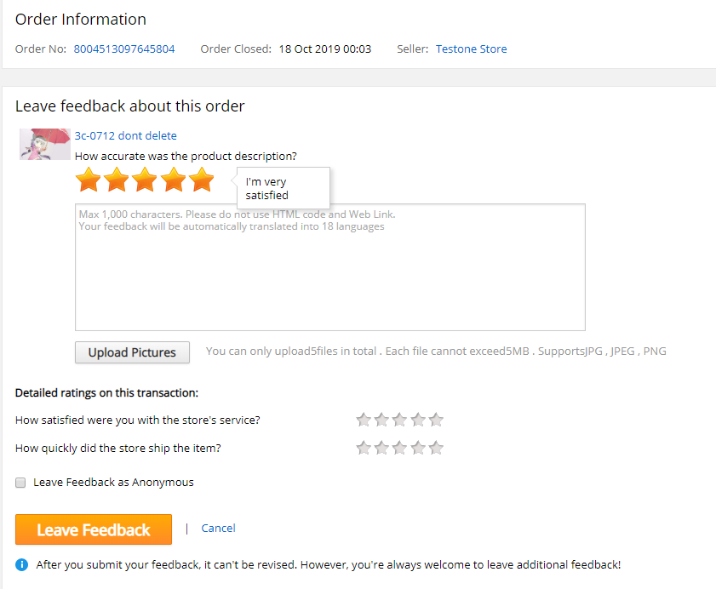Give shipping speed a five-star rating

pyautogui.click(x=437, y=448)
